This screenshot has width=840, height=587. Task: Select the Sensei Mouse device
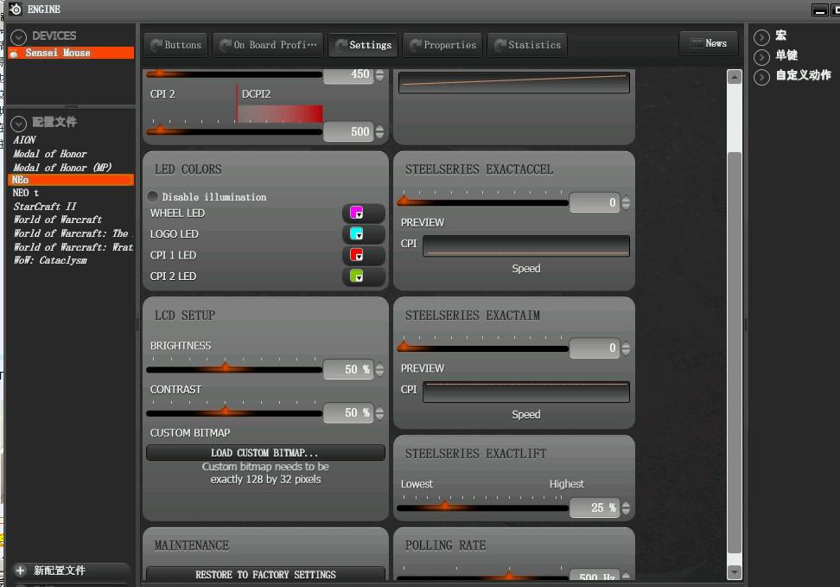point(71,53)
